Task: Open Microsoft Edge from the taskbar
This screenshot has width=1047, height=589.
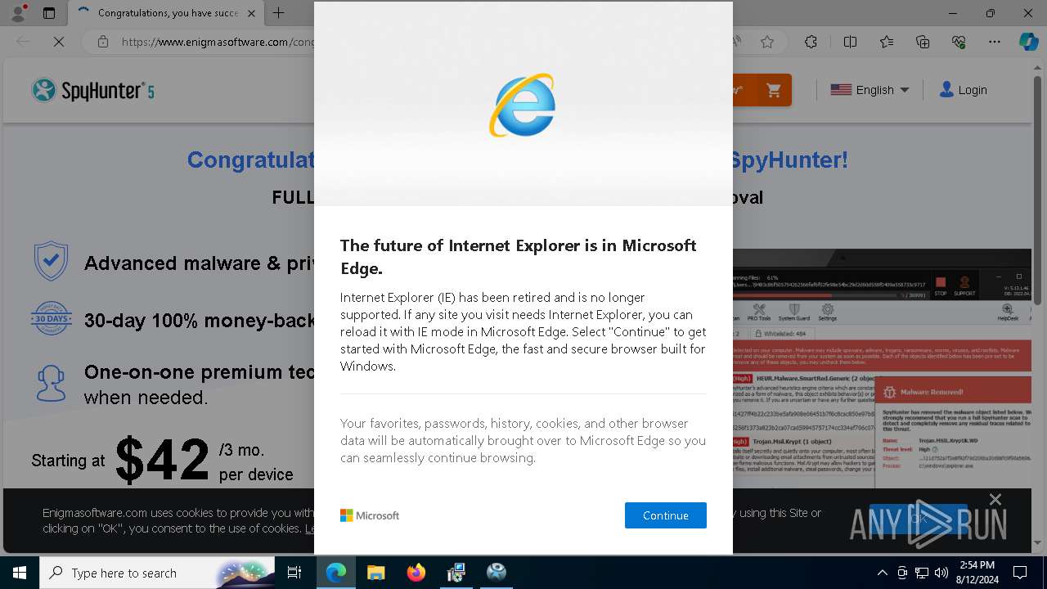Action: pyautogui.click(x=336, y=573)
